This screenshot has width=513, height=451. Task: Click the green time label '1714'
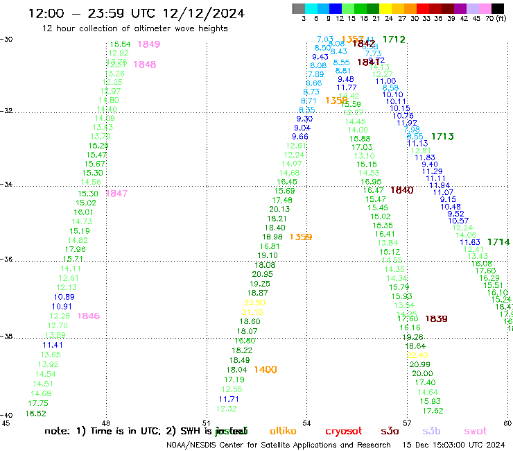[x=498, y=242]
